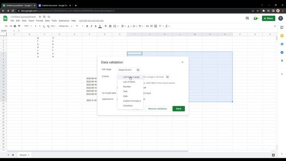This screenshot has height=161, width=286.
Task: Open the Edit menu
Action: [x=18, y=21]
